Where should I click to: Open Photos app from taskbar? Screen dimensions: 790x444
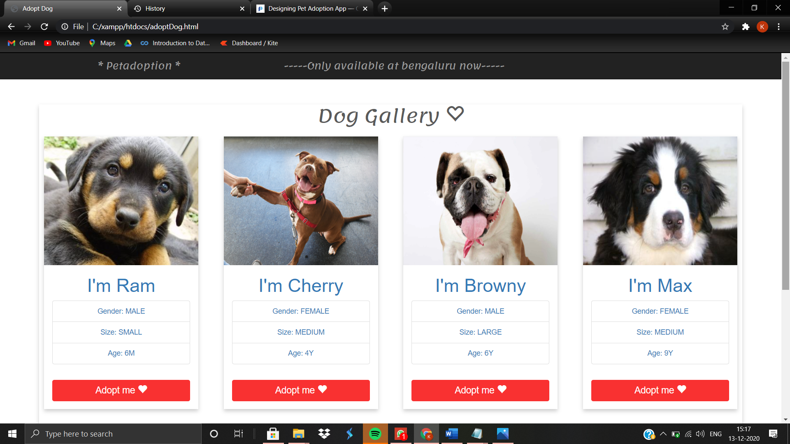tap(502, 434)
